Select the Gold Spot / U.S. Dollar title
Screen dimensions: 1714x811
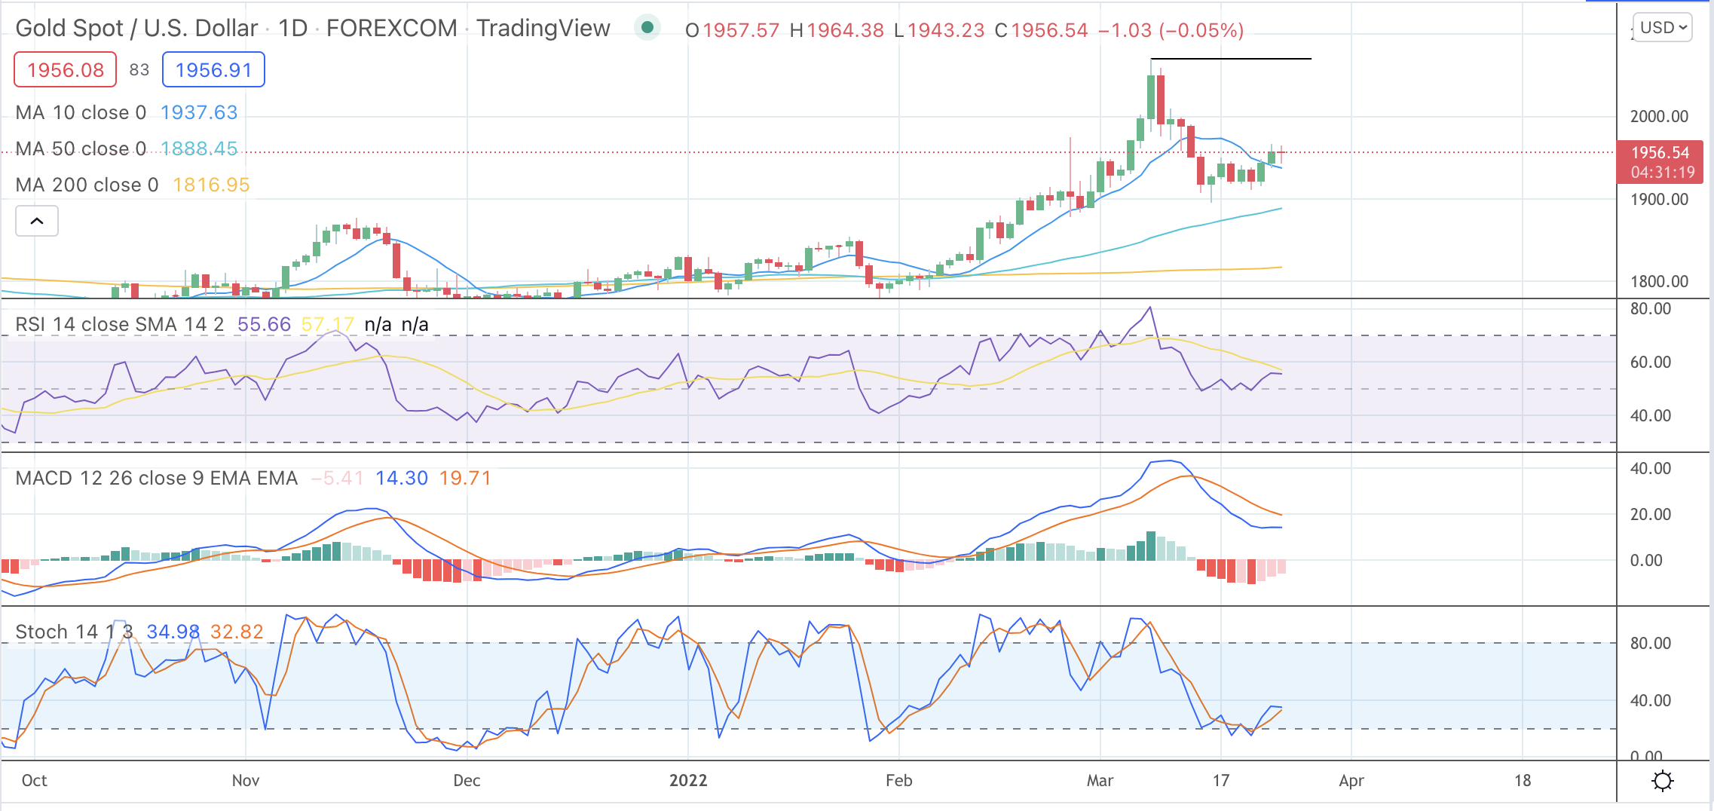click(136, 29)
